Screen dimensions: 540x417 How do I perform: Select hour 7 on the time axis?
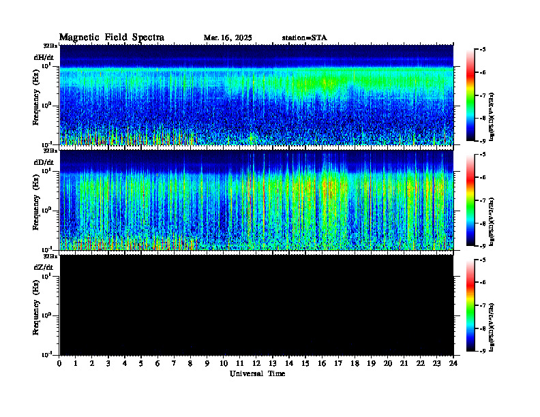(x=174, y=364)
